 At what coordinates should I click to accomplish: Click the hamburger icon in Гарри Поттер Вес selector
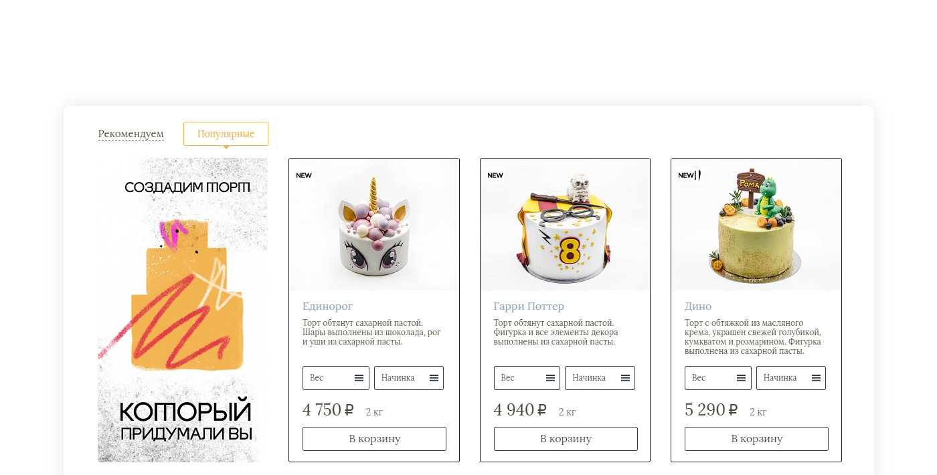click(x=550, y=378)
